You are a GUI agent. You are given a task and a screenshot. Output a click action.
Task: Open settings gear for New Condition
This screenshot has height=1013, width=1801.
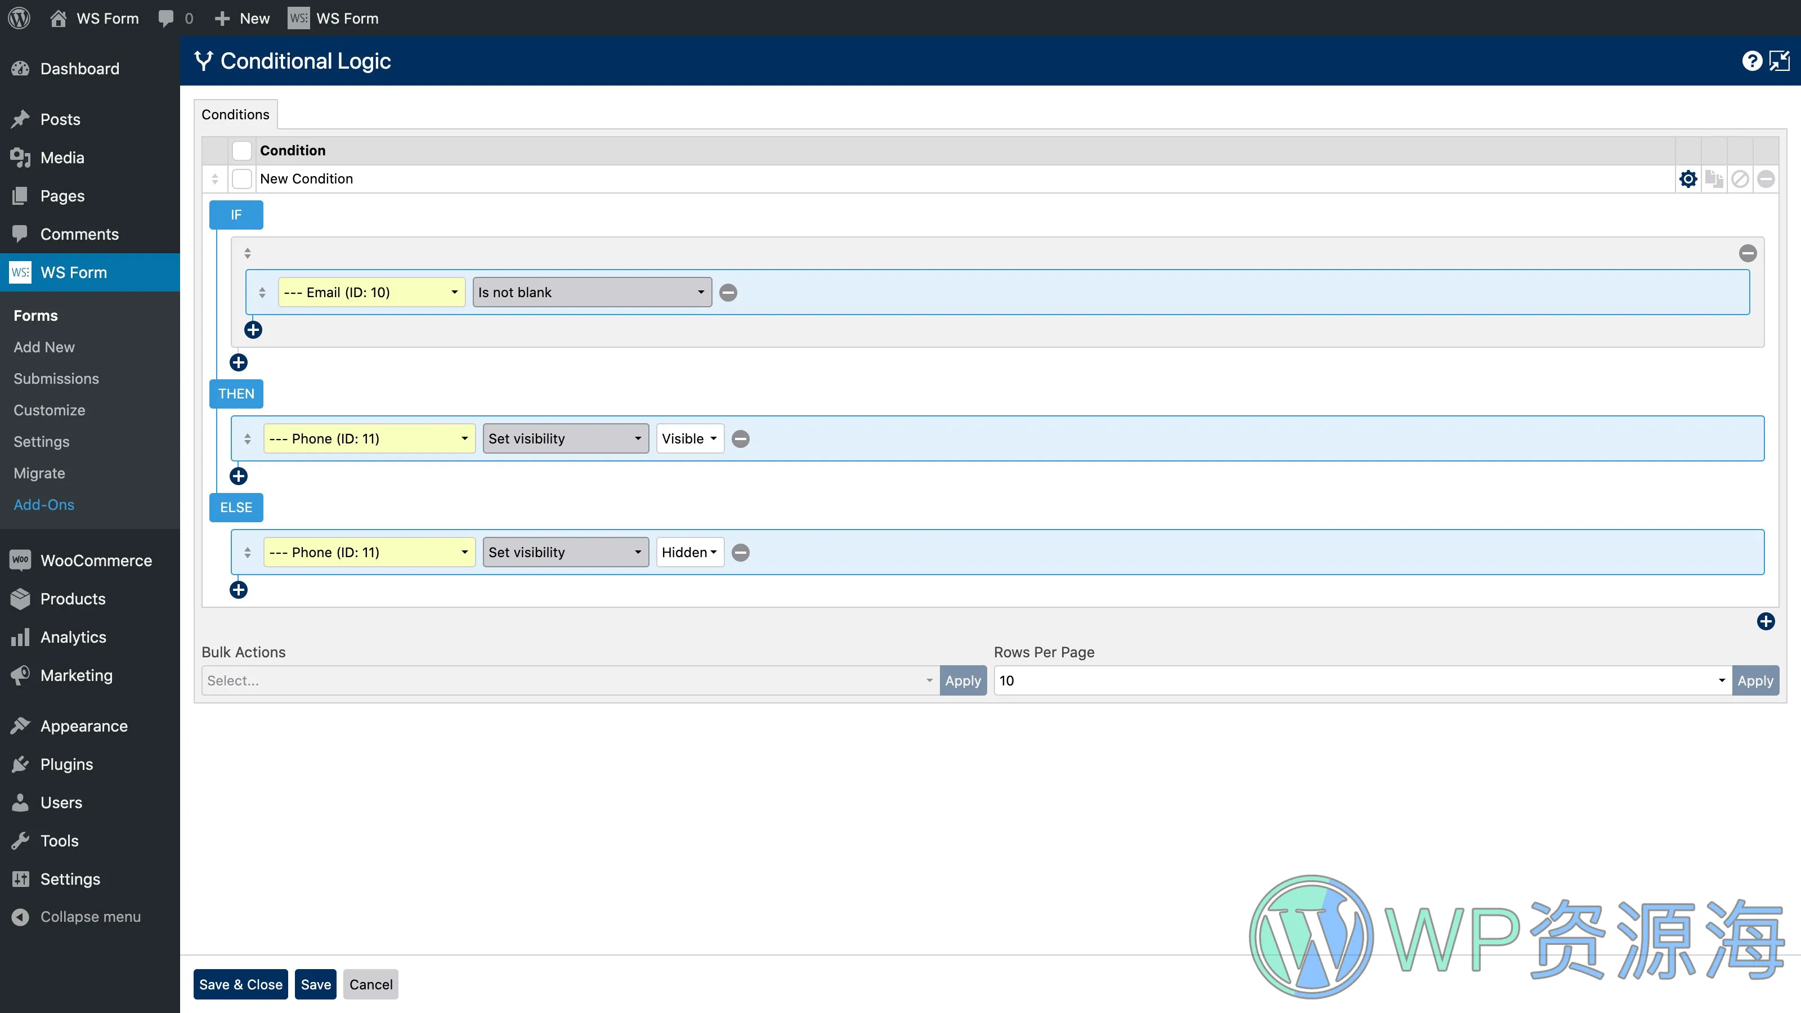tap(1688, 179)
